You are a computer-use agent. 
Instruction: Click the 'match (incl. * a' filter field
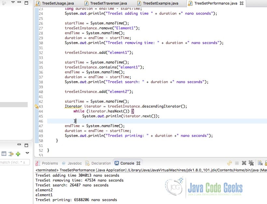coord(15,162)
